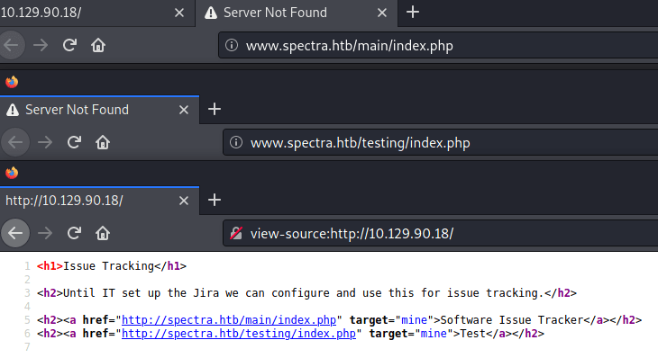Select Server Not Found tab in testing window

[99, 110]
